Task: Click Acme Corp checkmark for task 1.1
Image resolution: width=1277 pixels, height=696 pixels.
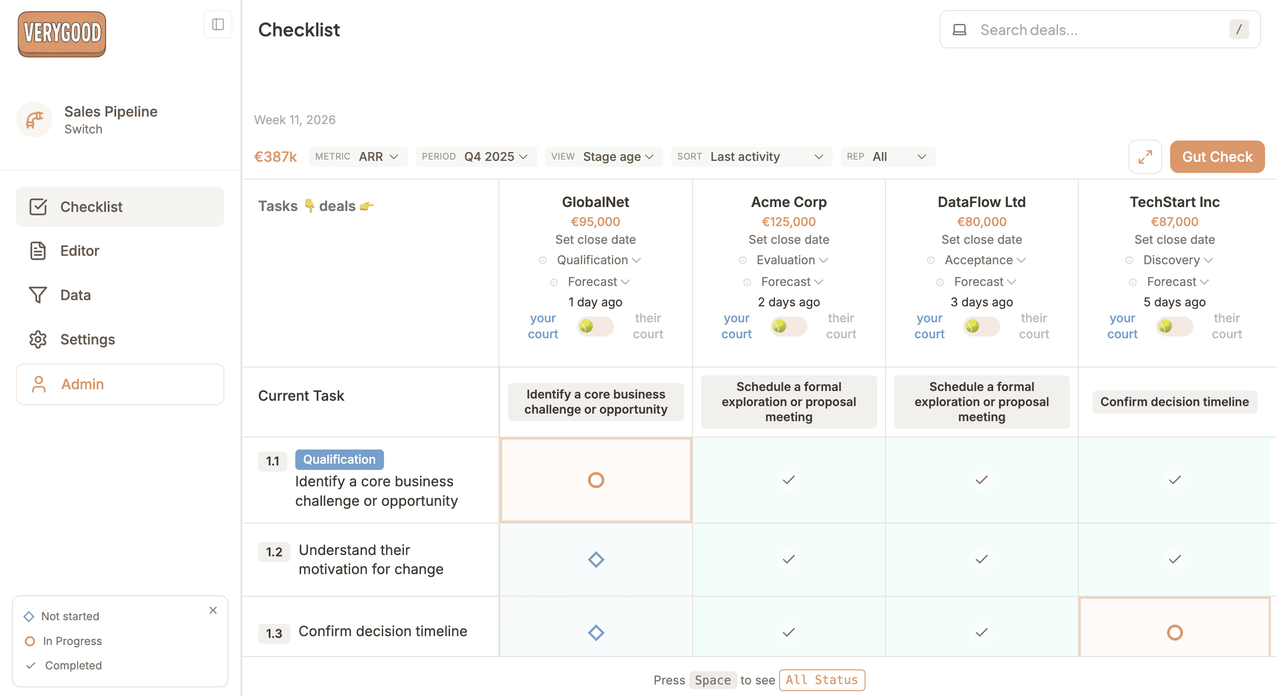Action: 788,479
